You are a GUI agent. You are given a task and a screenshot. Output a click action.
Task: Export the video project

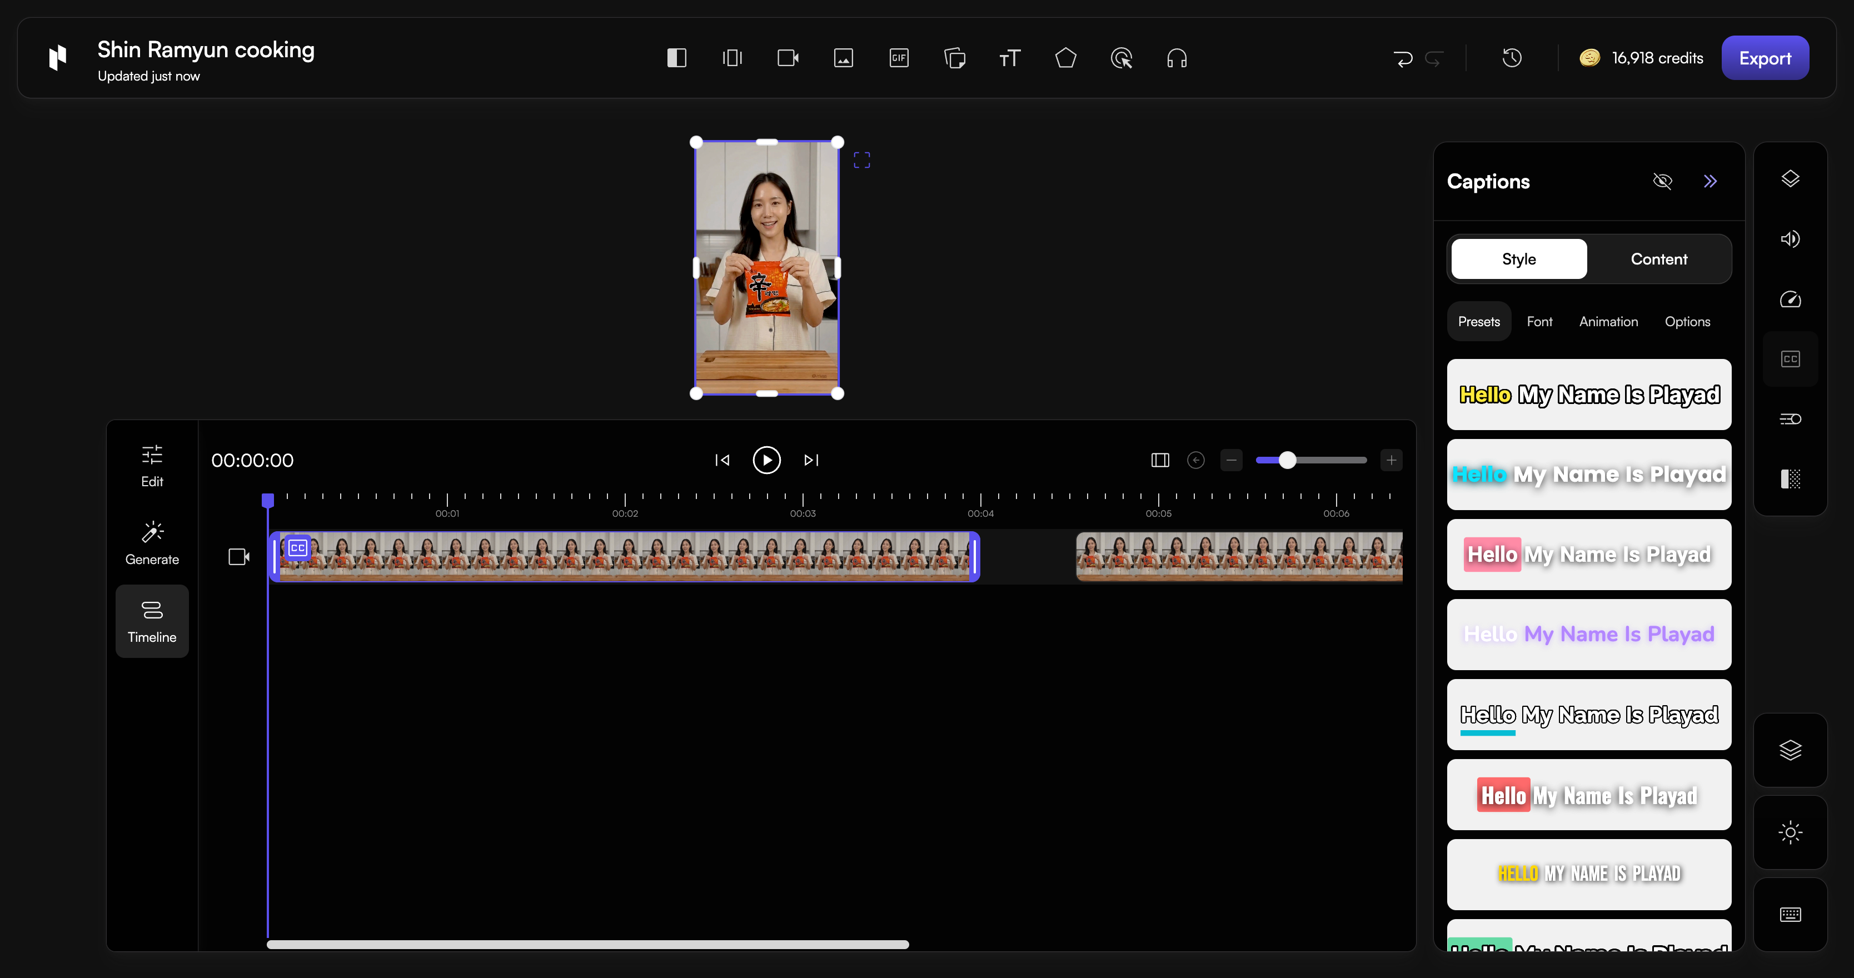1765,58
